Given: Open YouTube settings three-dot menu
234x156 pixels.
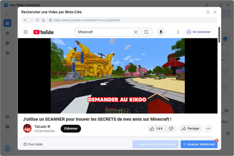Looking at the screenshot, I should (178, 32).
